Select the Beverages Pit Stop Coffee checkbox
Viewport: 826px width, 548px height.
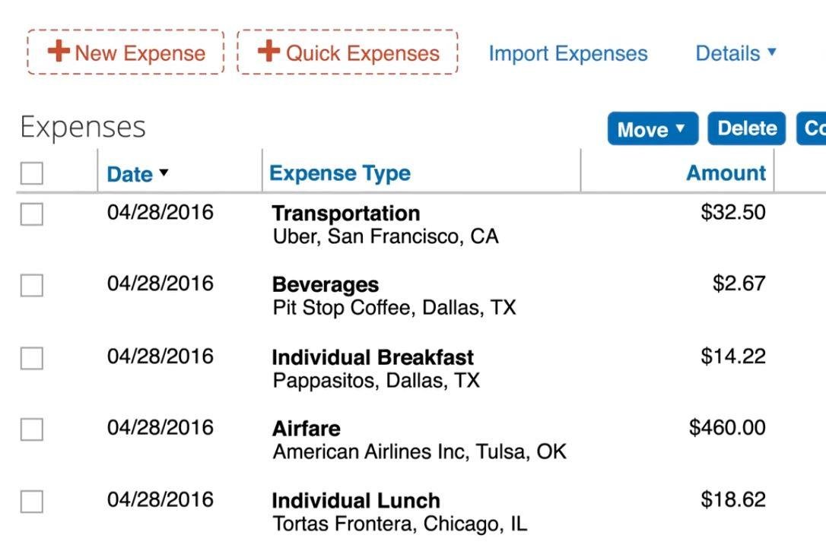32,286
